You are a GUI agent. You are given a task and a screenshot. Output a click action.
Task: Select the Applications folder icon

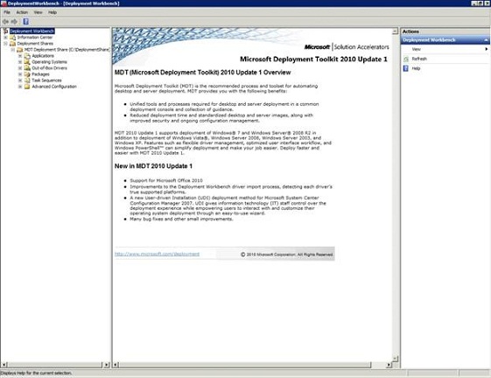pos(27,56)
